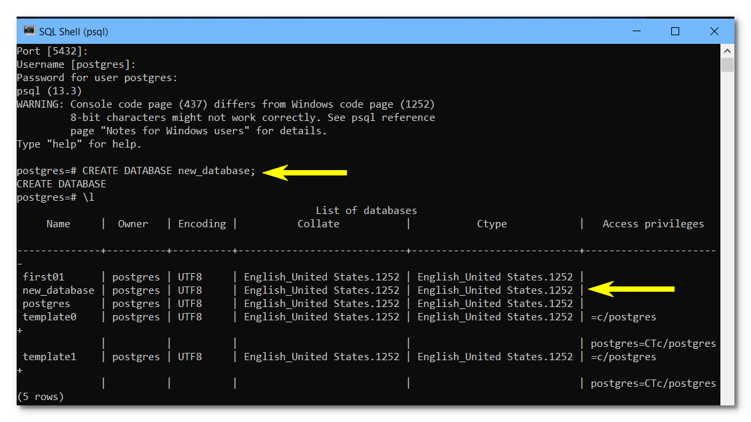The height and width of the screenshot is (422, 751).
Task: Click the 'List of databases' heading
Action: (366, 210)
